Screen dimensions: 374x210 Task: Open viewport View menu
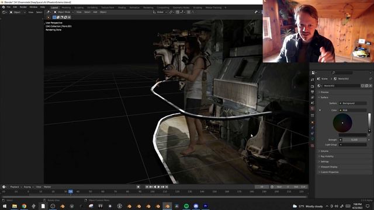tap(79, 12)
